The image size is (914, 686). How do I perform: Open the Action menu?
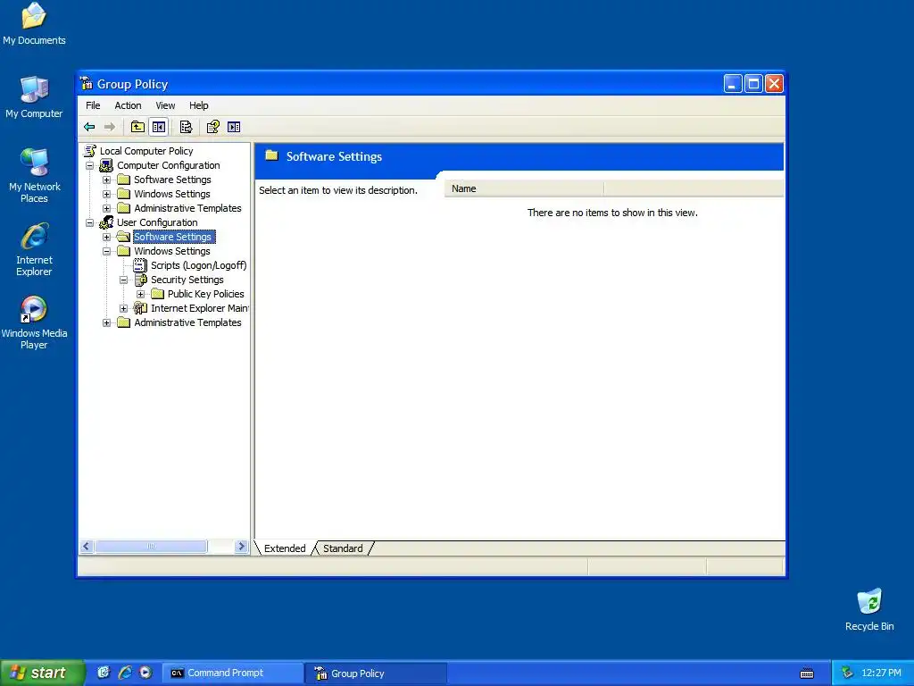(128, 105)
